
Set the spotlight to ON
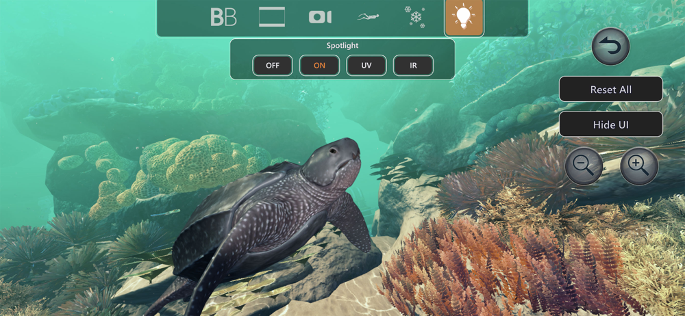point(319,66)
